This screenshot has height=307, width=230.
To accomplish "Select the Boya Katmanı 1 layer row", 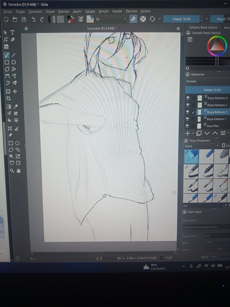I will click(213, 119).
